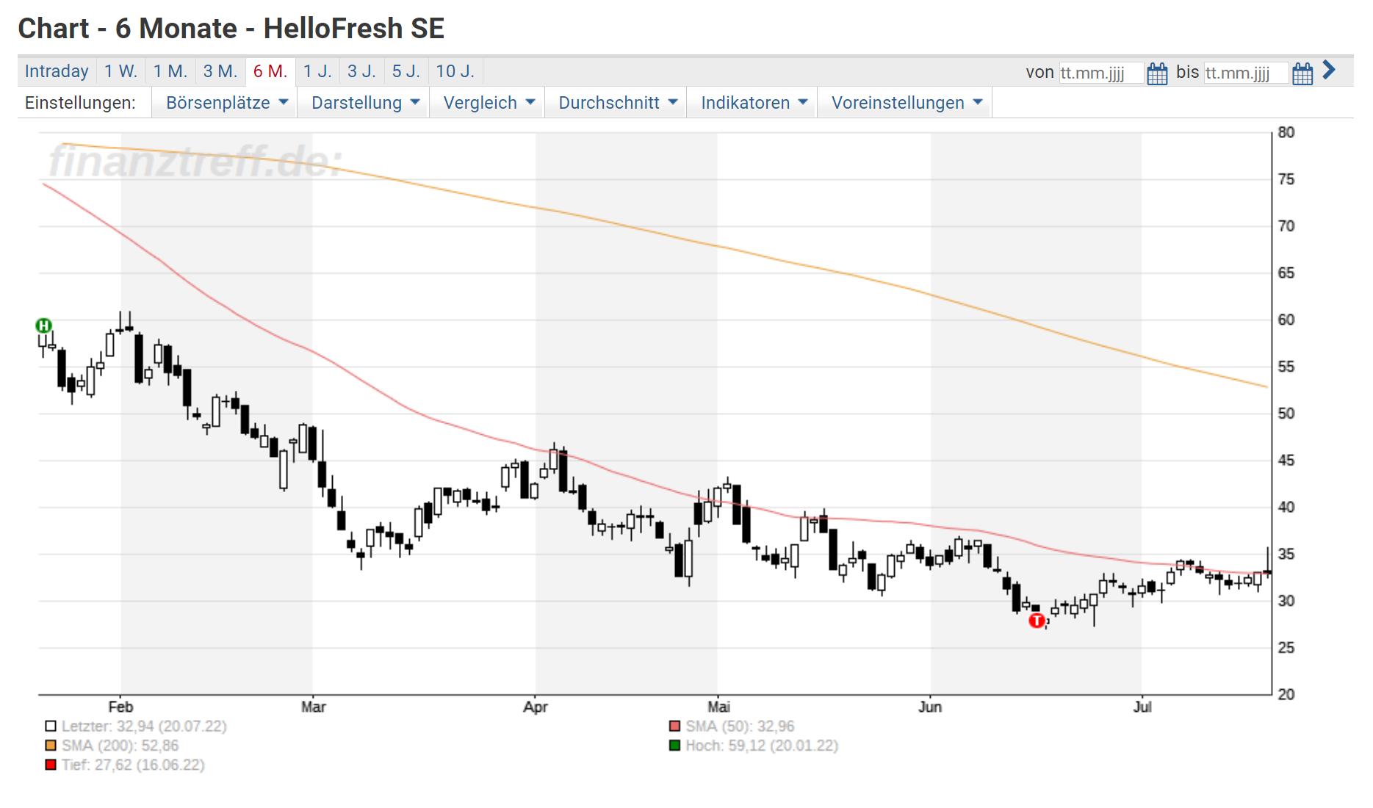Click the 35 price axis label
Screen dimensions: 1373x808
pyautogui.click(x=1286, y=554)
